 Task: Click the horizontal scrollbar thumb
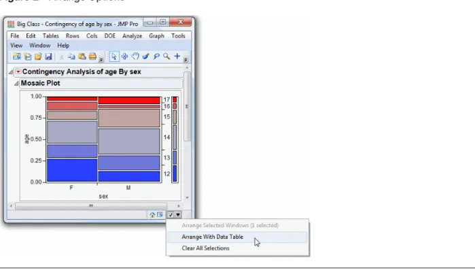click(x=91, y=206)
